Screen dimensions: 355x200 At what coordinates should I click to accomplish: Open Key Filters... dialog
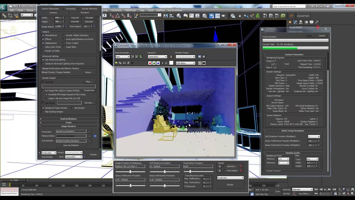[x=305, y=194]
